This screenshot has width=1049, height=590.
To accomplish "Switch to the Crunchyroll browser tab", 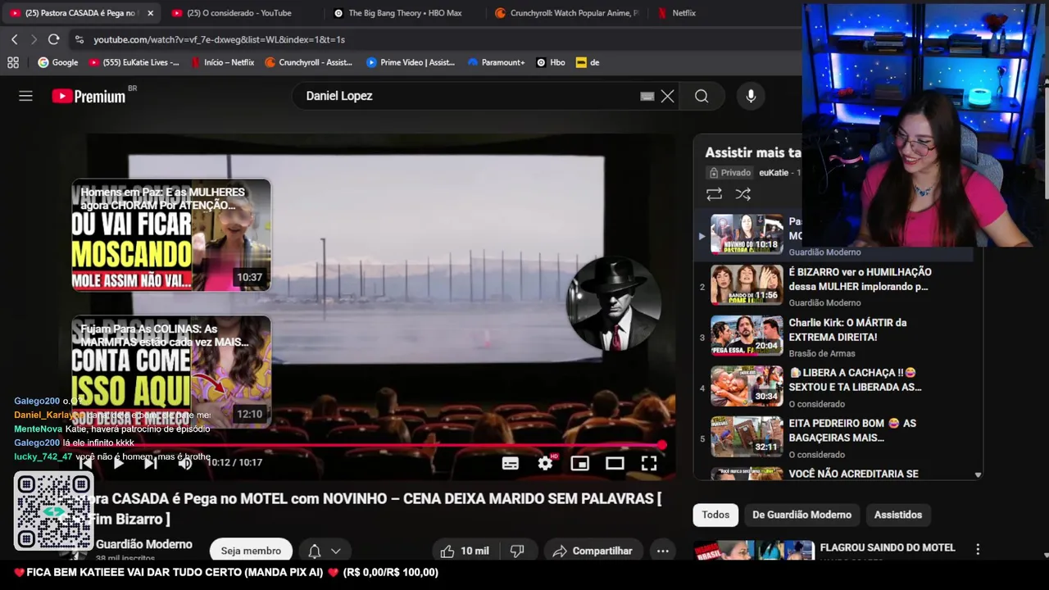I will click(567, 13).
